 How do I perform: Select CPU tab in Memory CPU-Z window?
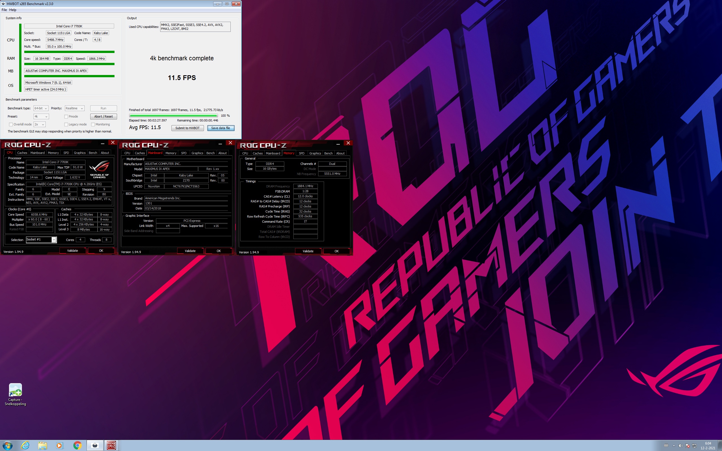pos(245,153)
